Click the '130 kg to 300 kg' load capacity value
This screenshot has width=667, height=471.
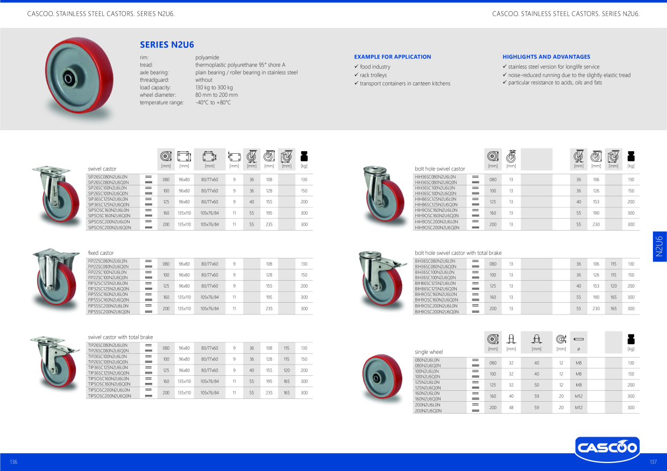pos(214,87)
